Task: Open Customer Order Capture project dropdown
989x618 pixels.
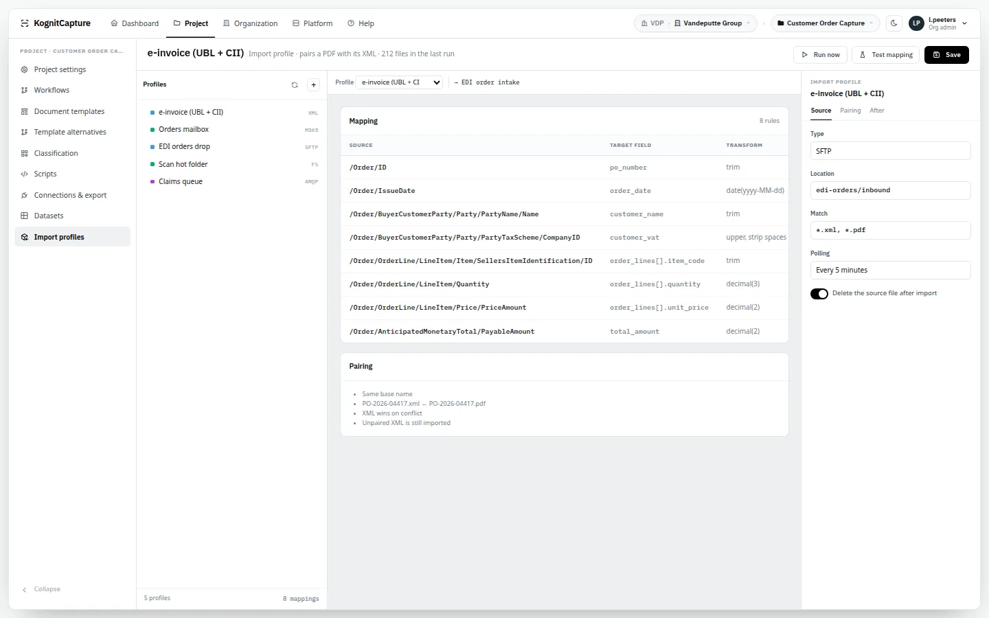Action: 825,23
